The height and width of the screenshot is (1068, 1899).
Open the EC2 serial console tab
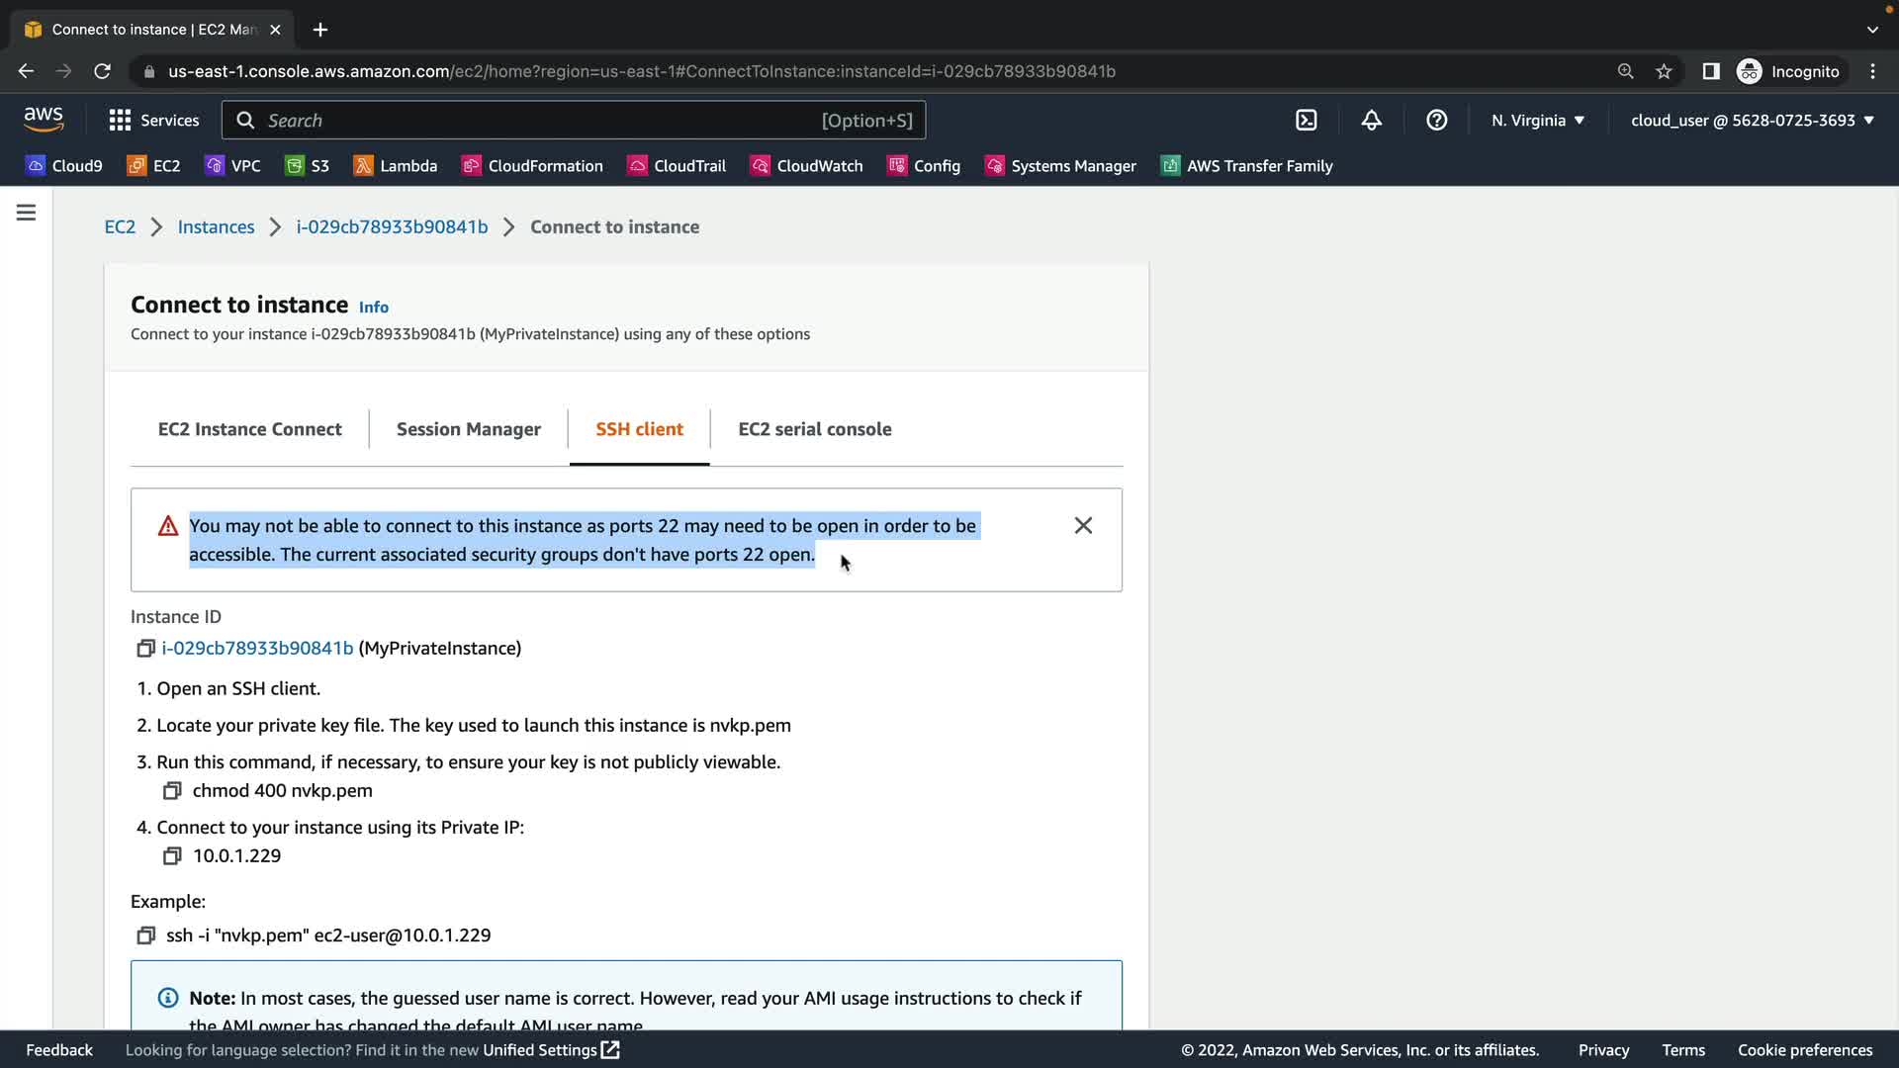point(815,429)
